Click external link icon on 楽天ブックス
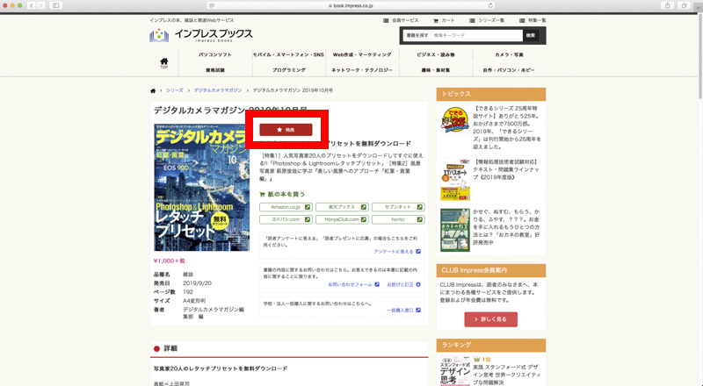Viewport: 703px width, 386px height. 364,207
